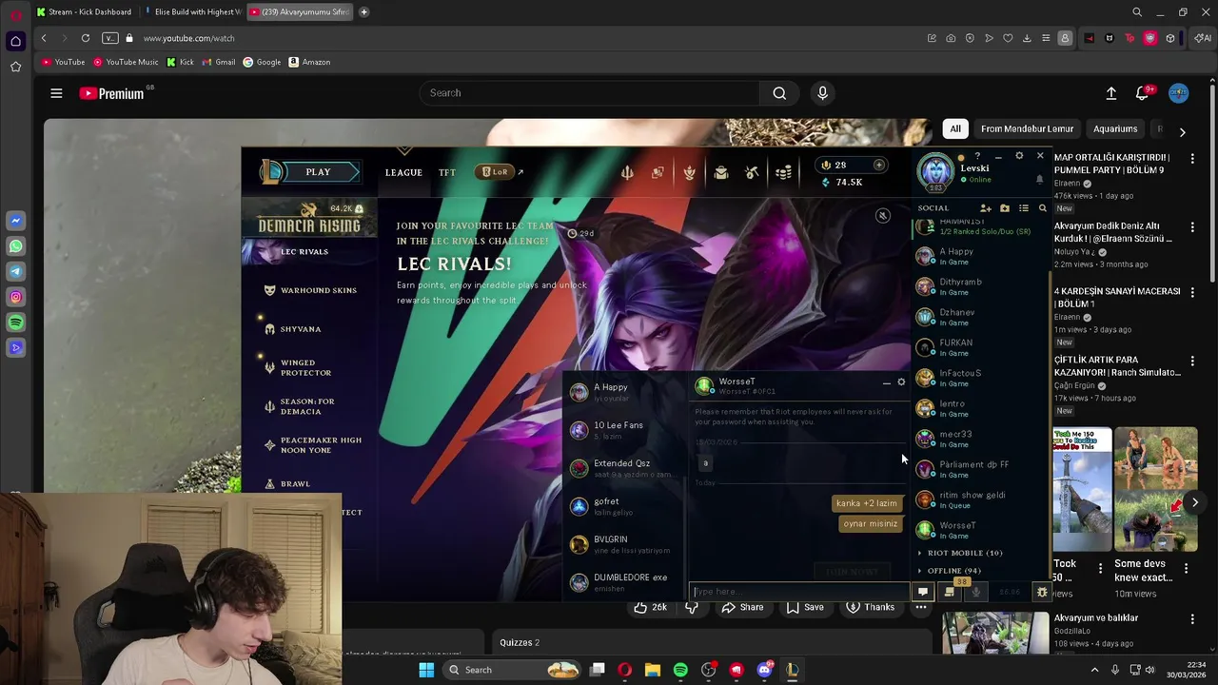
Task: Open more actions ellipsis under the video
Action: (x=921, y=607)
